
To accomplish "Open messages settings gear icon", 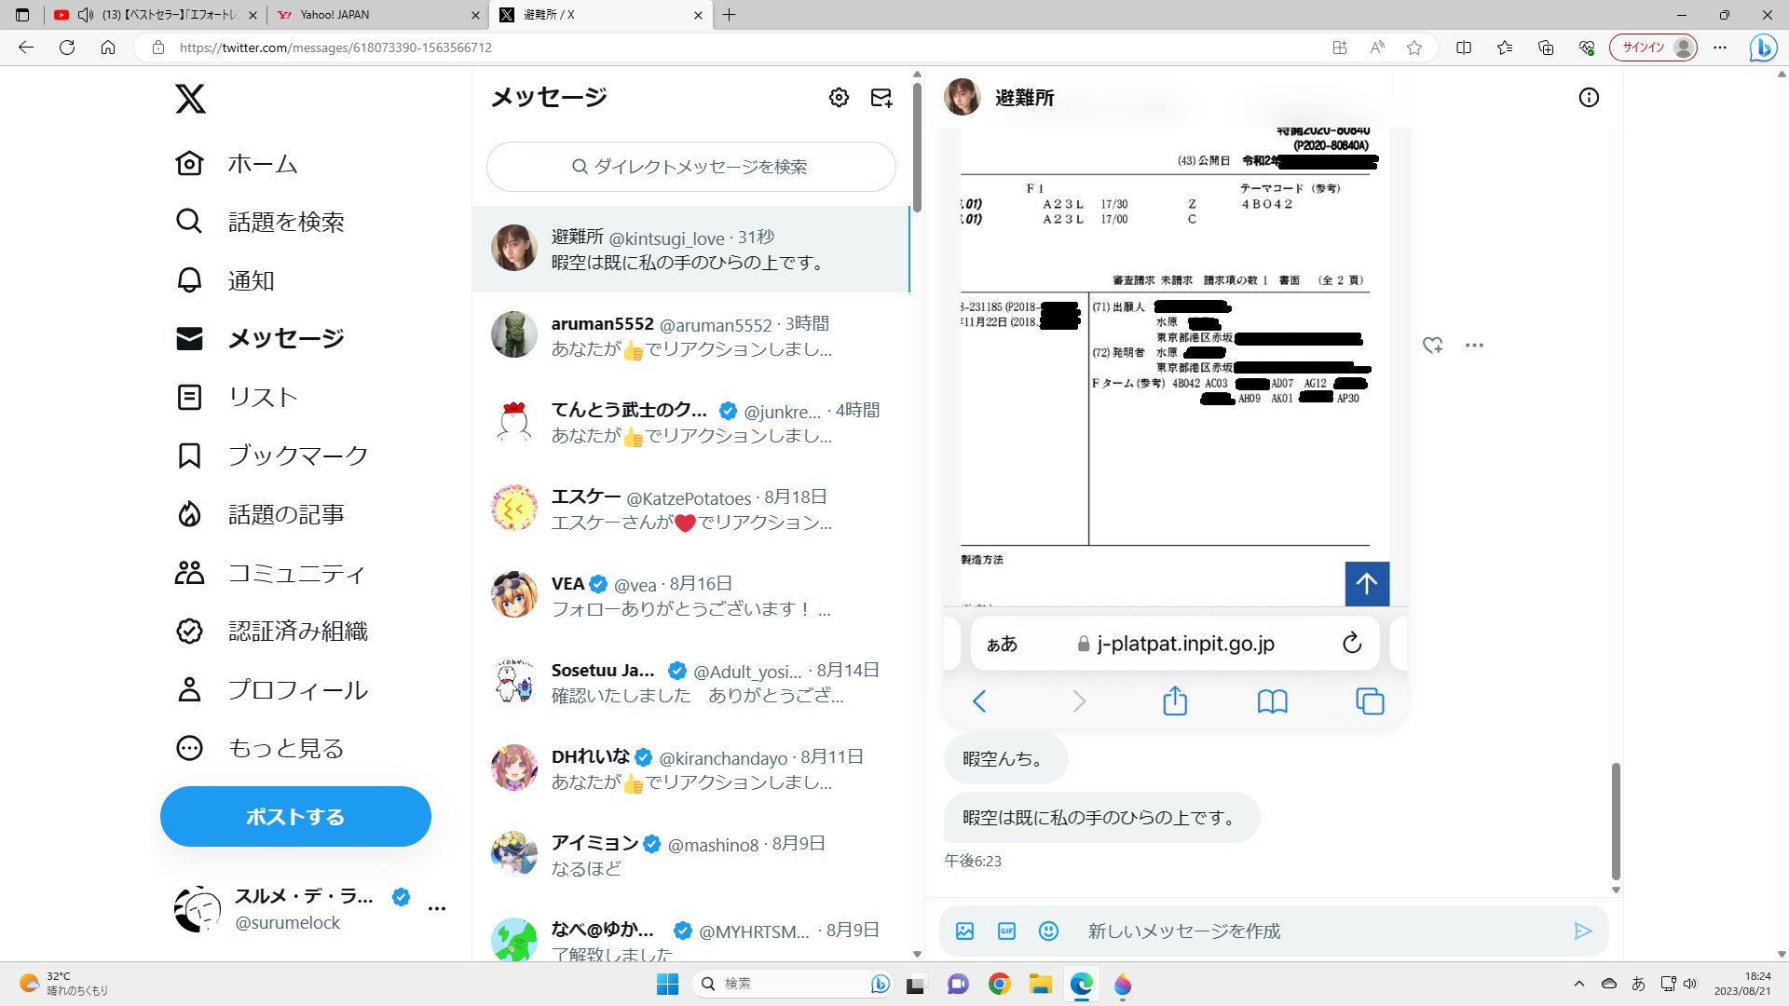I will click(x=839, y=98).
